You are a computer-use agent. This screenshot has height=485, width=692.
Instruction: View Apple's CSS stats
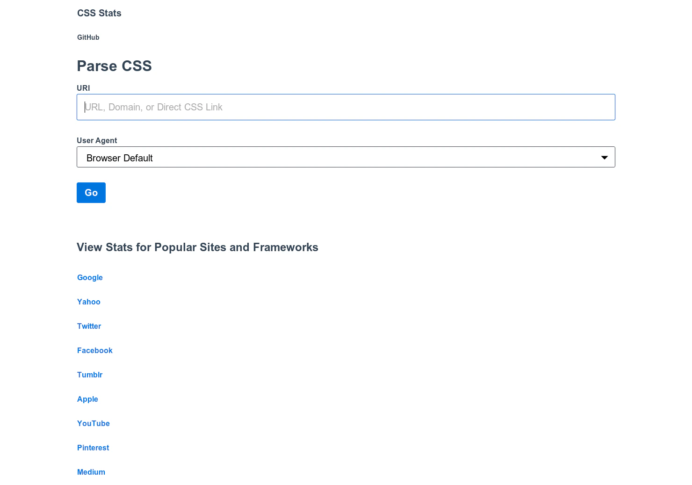[87, 399]
